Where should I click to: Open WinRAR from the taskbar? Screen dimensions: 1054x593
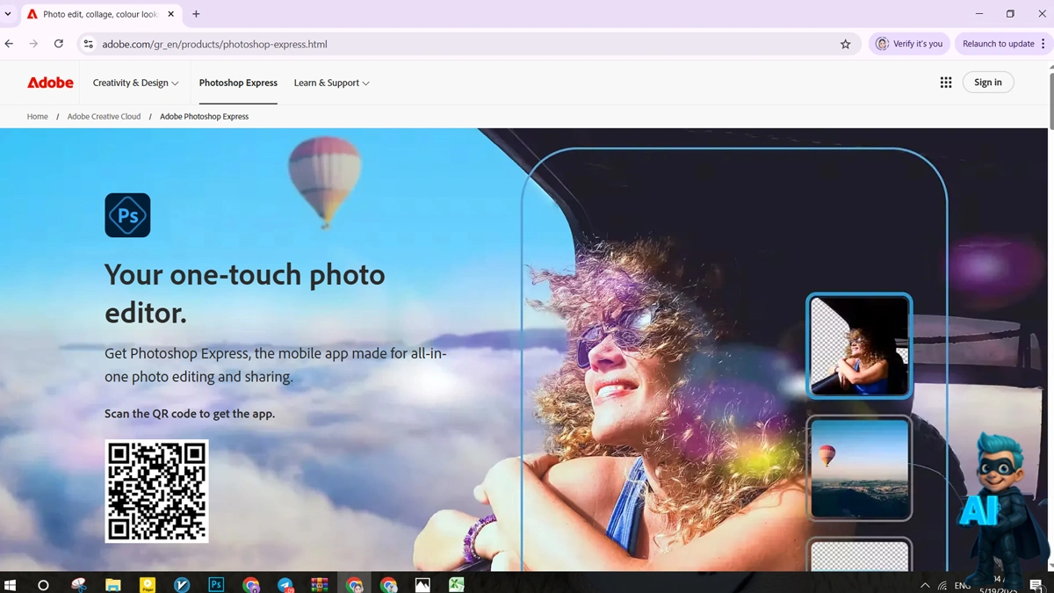click(x=320, y=585)
